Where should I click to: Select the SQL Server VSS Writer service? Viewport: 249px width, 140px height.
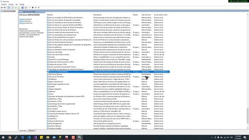(108, 77)
